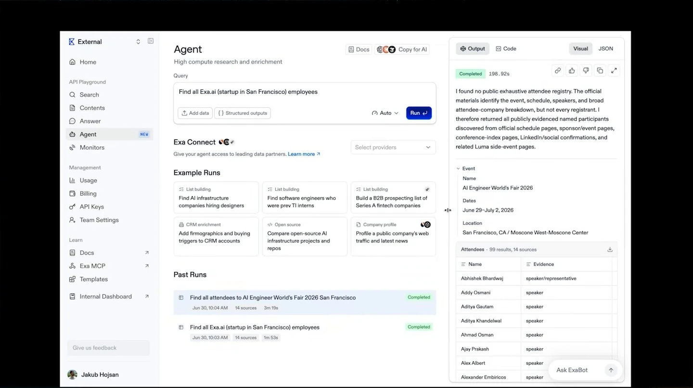
Task: Copy the output result icon
Action: 600,71
